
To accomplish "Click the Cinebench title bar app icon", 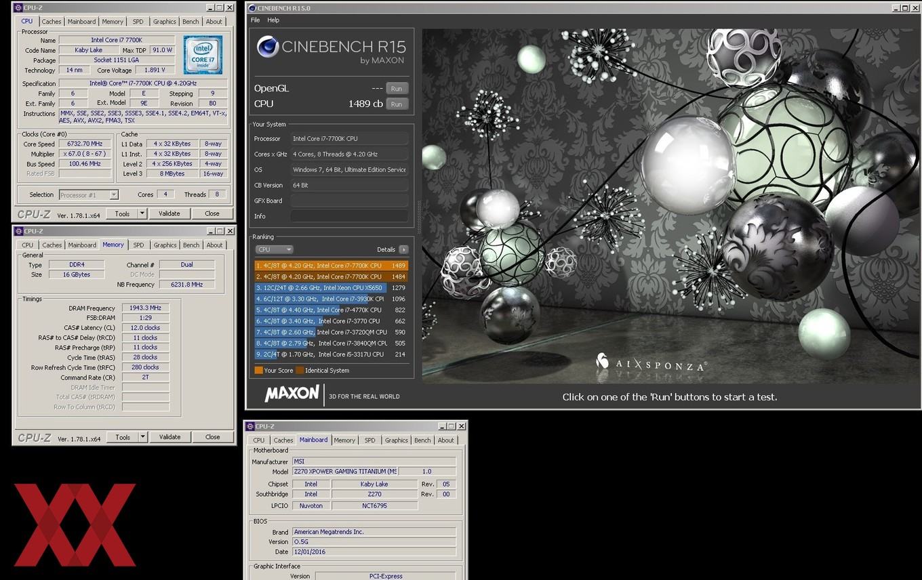I will pyautogui.click(x=252, y=8).
